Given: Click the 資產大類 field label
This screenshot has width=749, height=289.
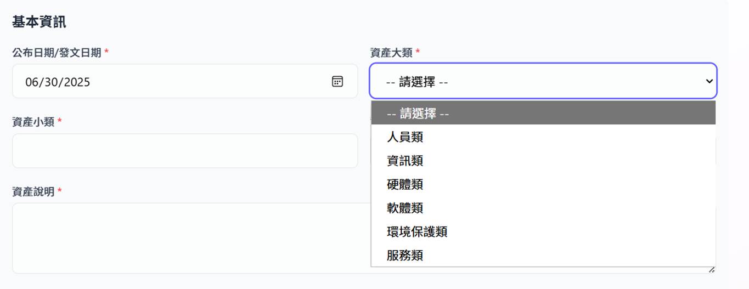Looking at the screenshot, I should (x=391, y=53).
